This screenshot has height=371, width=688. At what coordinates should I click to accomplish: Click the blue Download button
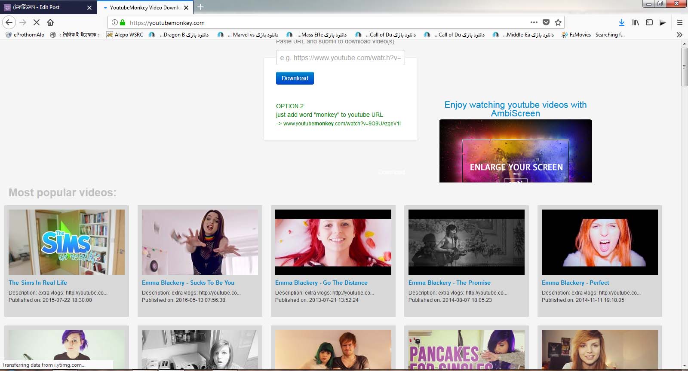click(295, 78)
